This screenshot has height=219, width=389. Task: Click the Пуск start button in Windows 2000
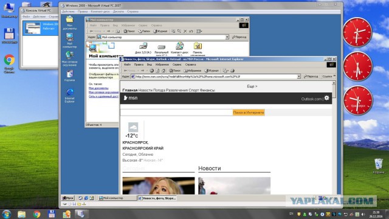pyautogui.click(x=67, y=198)
